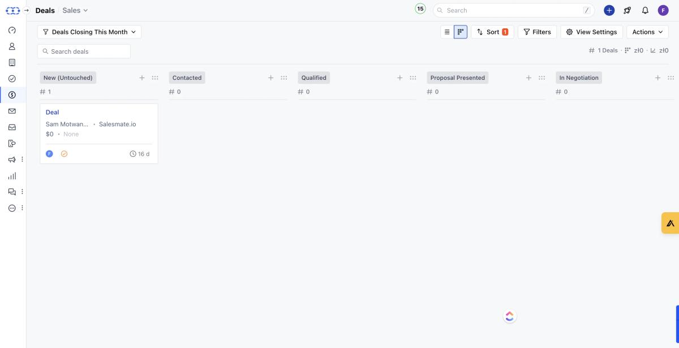
Task: Open company Salesmate.io on deal card
Action: click(x=118, y=124)
